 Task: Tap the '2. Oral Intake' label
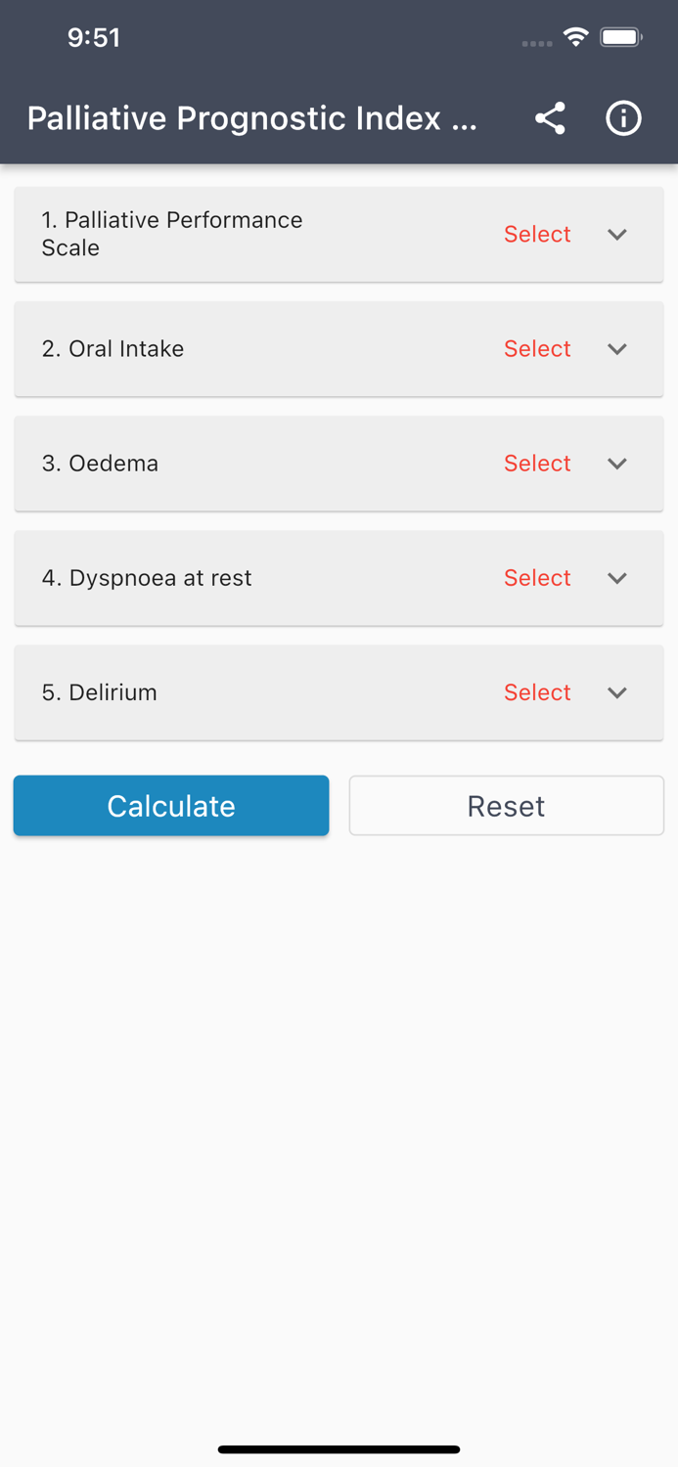point(113,349)
